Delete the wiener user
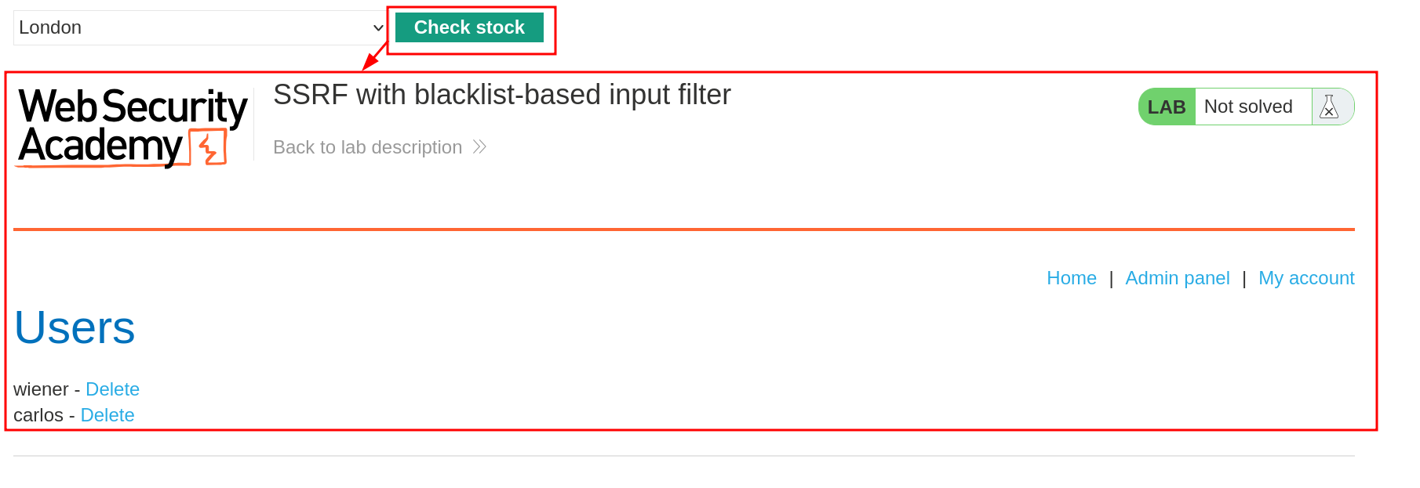 (112, 389)
